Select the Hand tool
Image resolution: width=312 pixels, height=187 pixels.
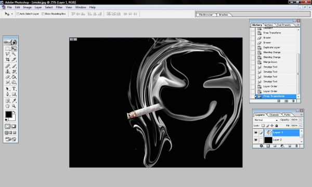tap(8, 106)
